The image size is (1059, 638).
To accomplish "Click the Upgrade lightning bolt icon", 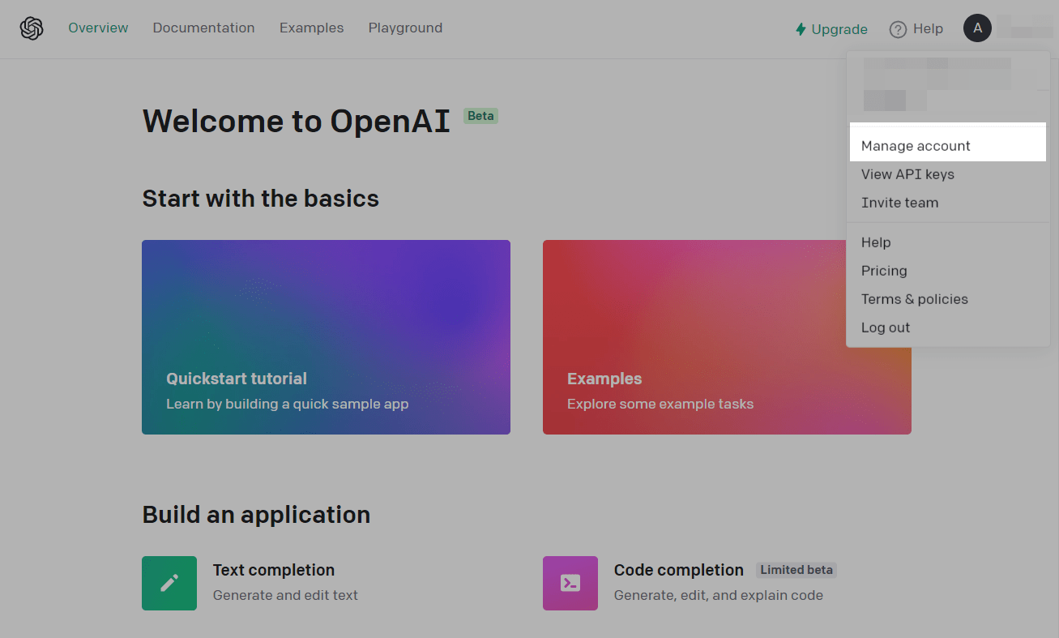I will (x=801, y=29).
